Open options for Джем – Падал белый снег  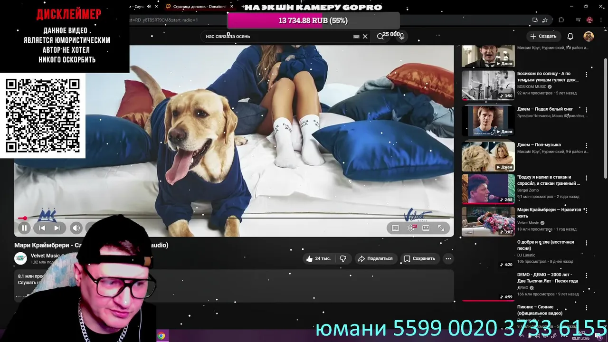[x=586, y=110]
